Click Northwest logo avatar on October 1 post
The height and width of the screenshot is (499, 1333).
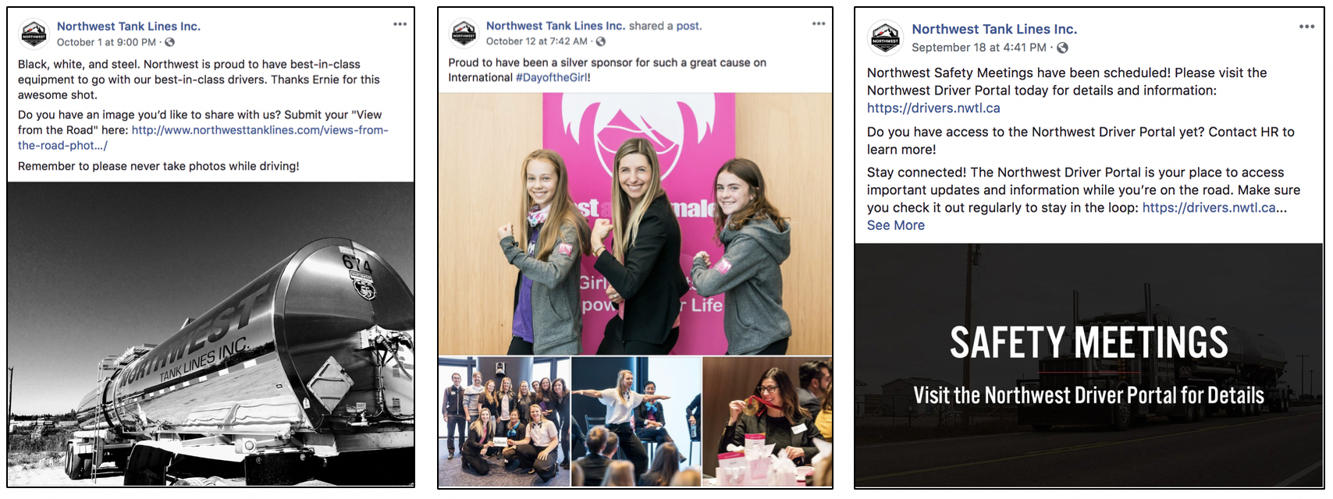[34, 34]
